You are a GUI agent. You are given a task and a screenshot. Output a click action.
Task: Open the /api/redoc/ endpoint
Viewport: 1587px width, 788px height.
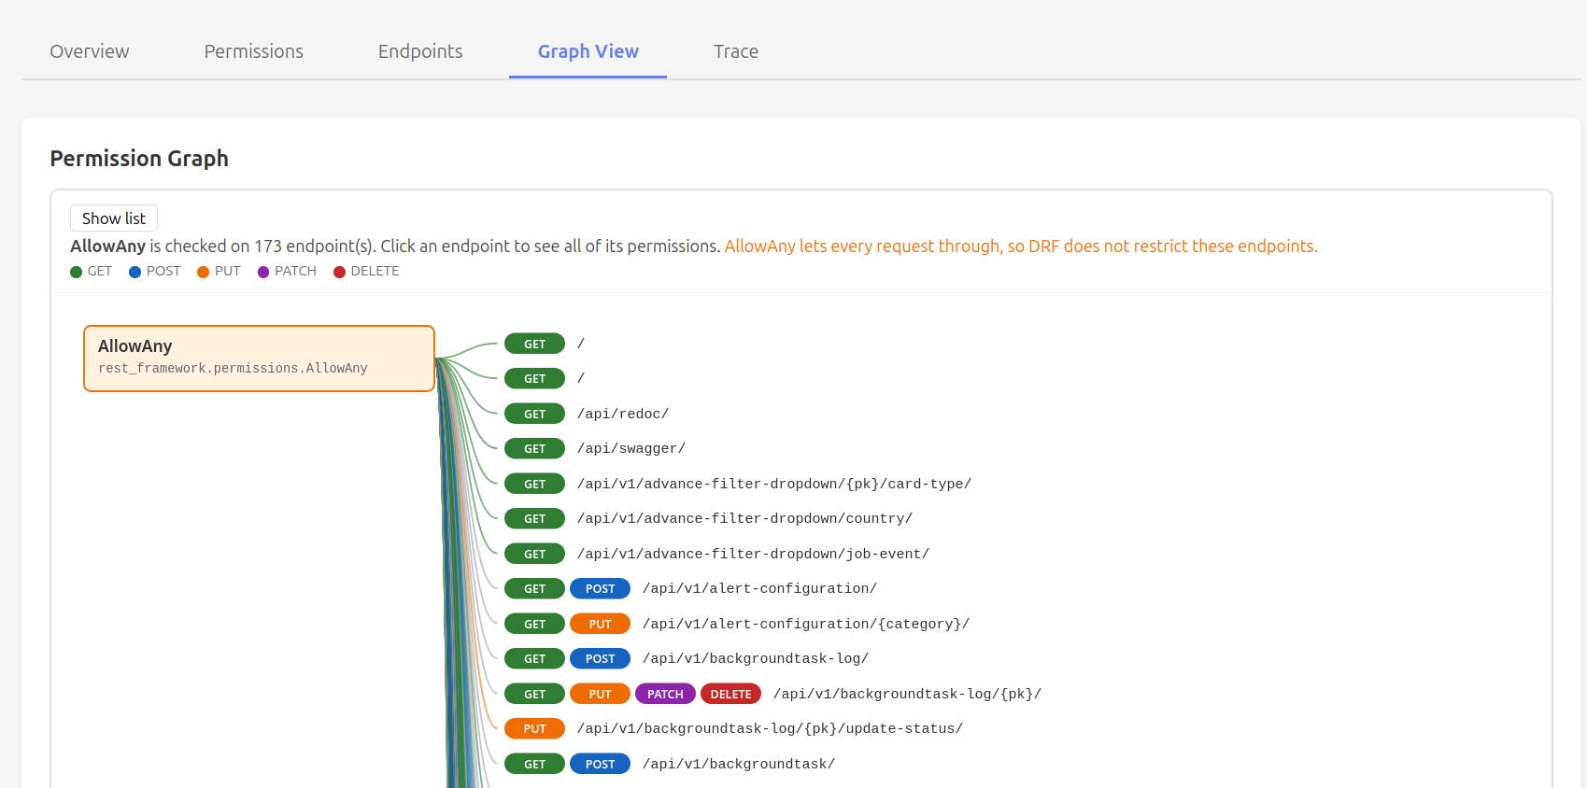click(x=623, y=414)
